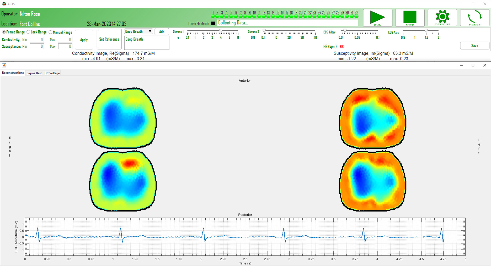Select the Manual Range radio button
This screenshot has height=266, width=491.
pyautogui.click(x=51, y=32)
